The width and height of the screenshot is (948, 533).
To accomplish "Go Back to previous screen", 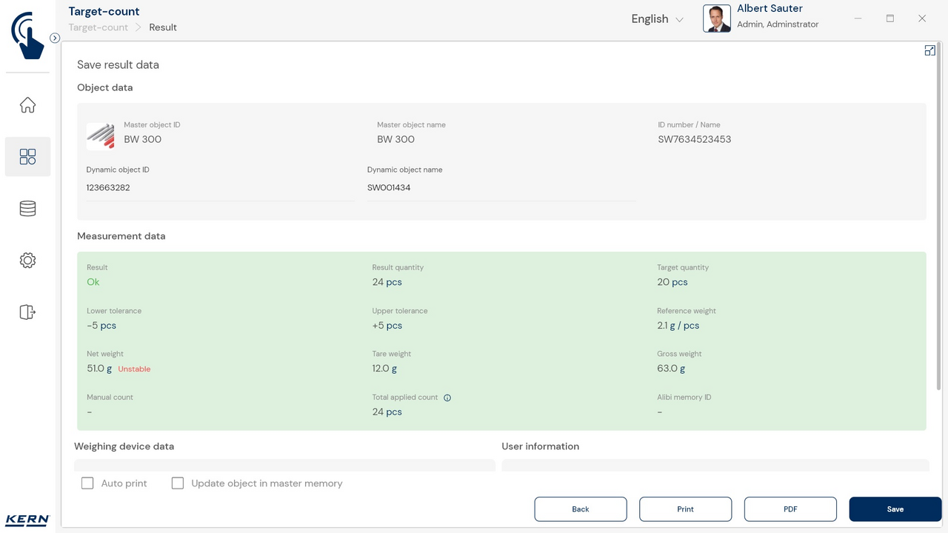I will click(581, 509).
